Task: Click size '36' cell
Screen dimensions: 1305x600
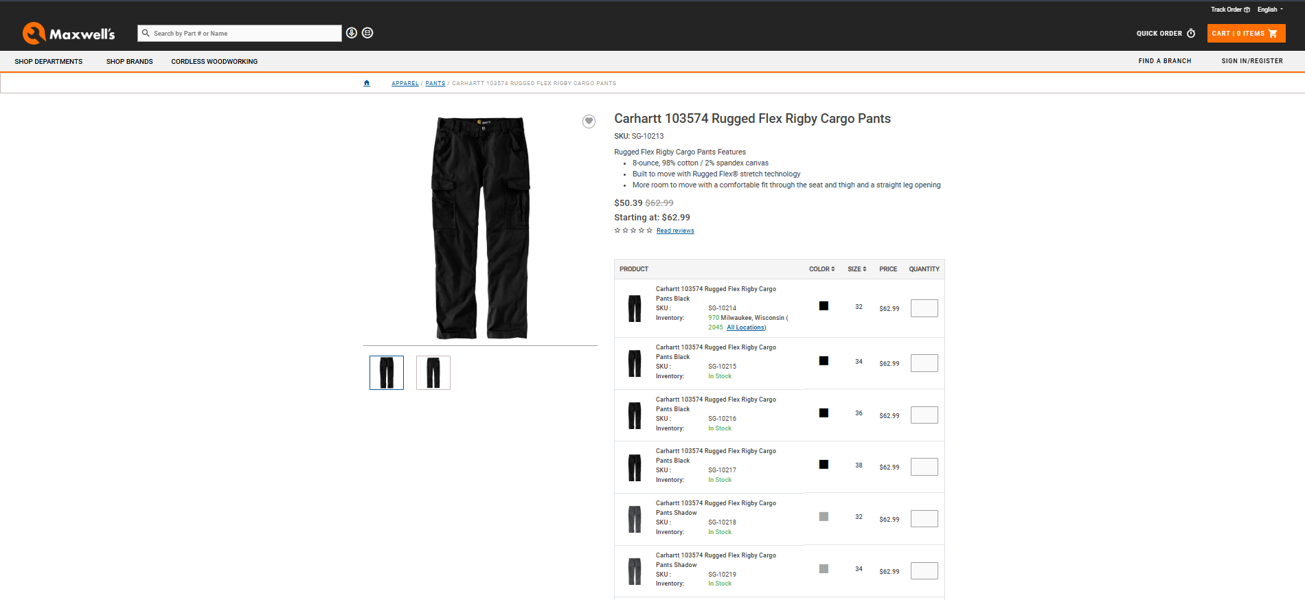Action: [x=859, y=413]
